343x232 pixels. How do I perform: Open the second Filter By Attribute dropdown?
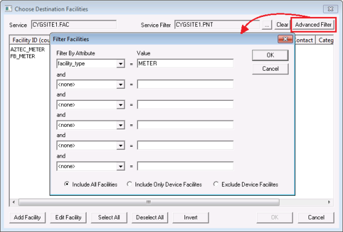[120, 85]
